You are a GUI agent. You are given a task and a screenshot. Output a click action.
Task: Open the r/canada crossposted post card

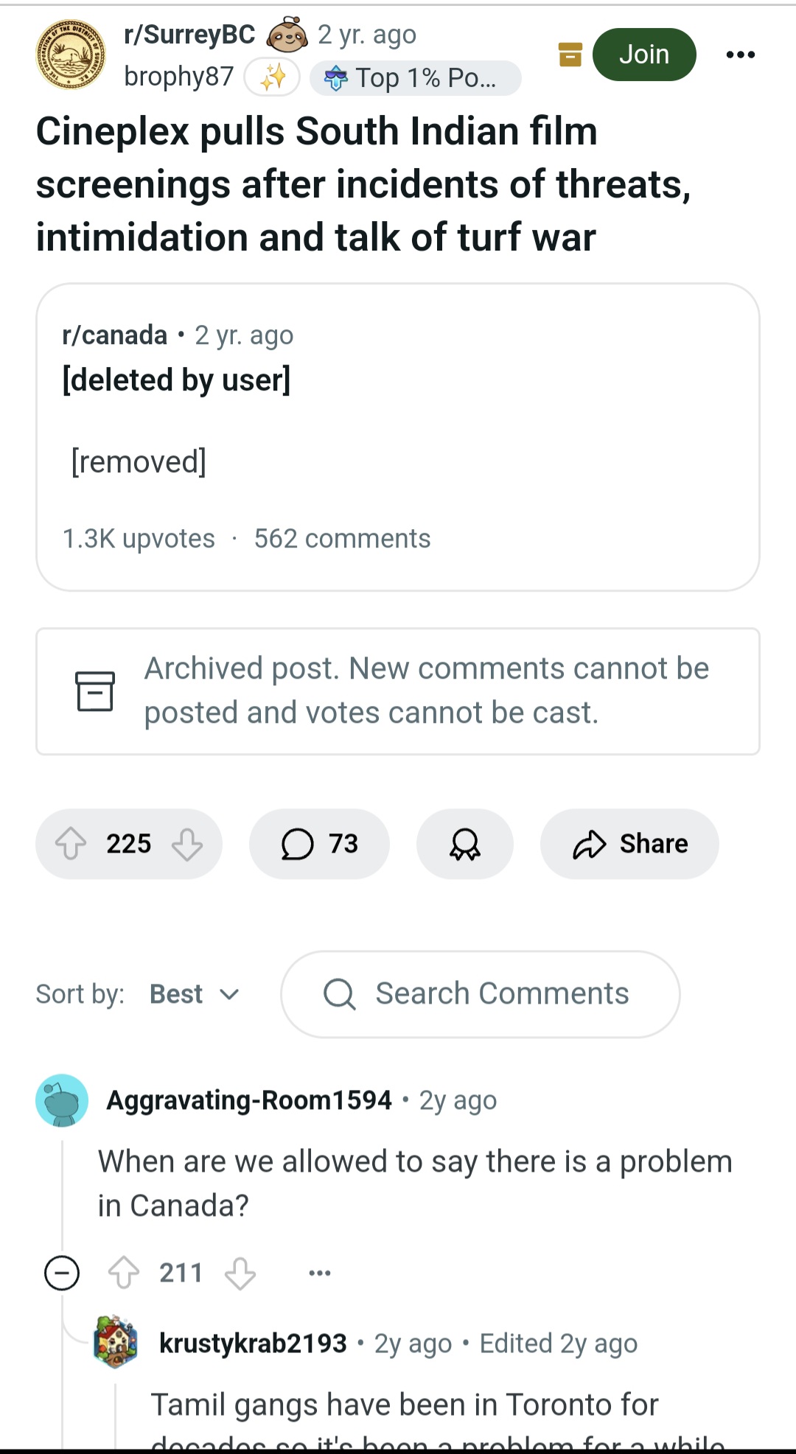[x=398, y=436]
